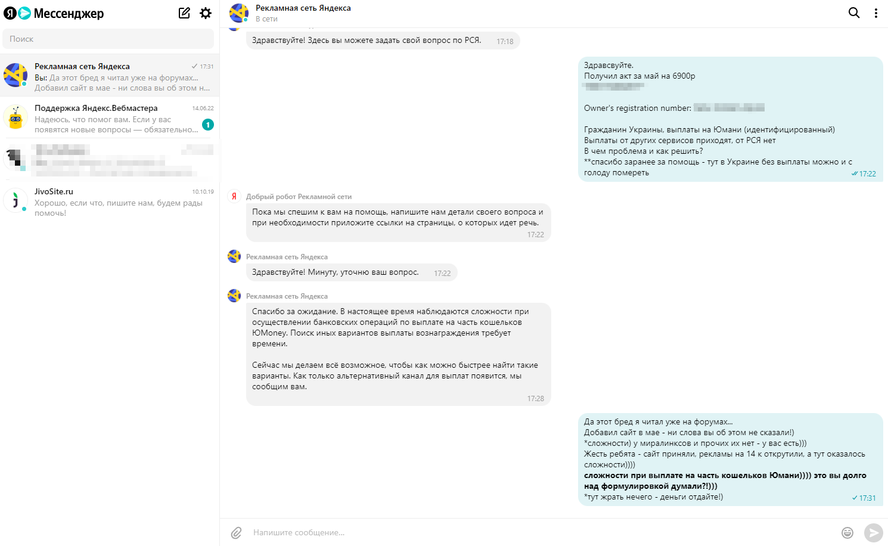The width and height of the screenshot is (888, 546).
Task: Open the Поддержка Яндекс.Вебмастера chat
Action: tap(110, 117)
